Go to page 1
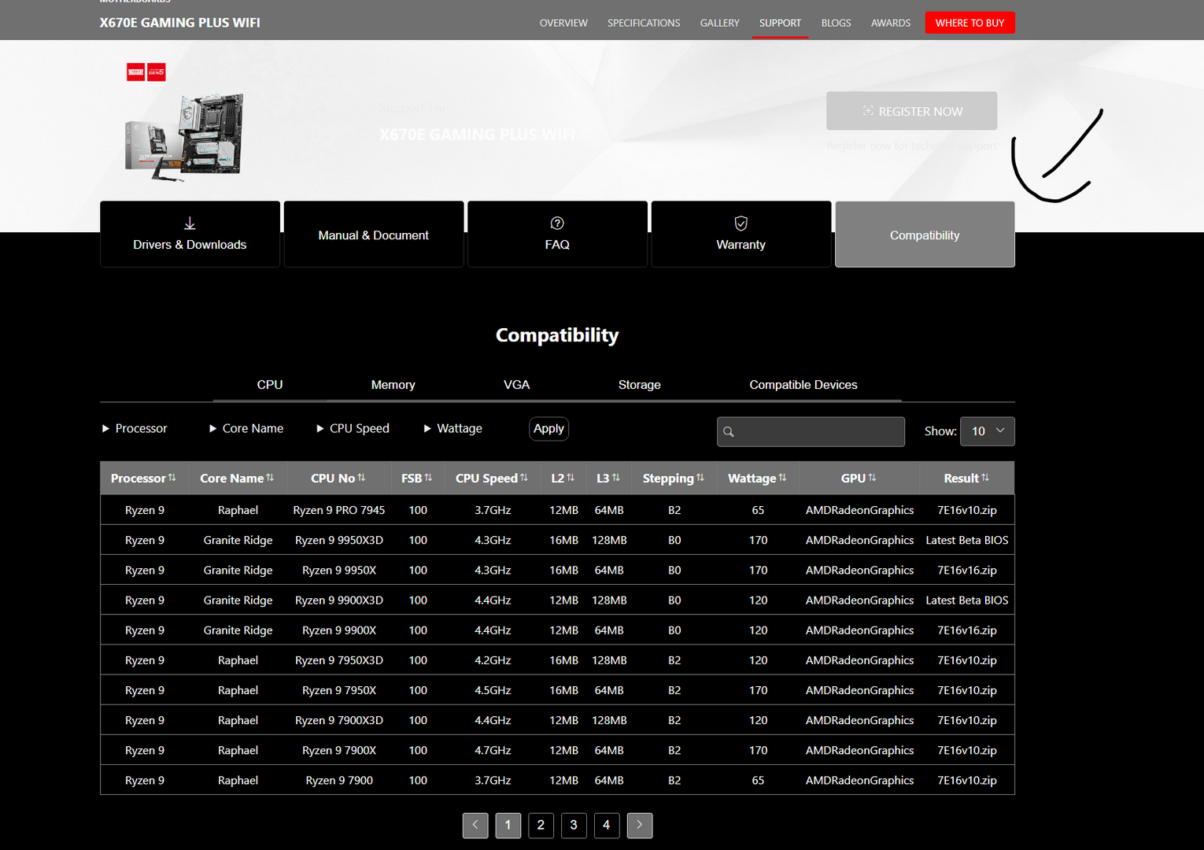This screenshot has width=1204, height=850. [x=508, y=825]
